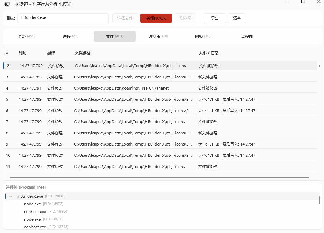This screenshot has width=324, height=233.
Task: Click row number 9 in the table
Action: tap(7, 144)
